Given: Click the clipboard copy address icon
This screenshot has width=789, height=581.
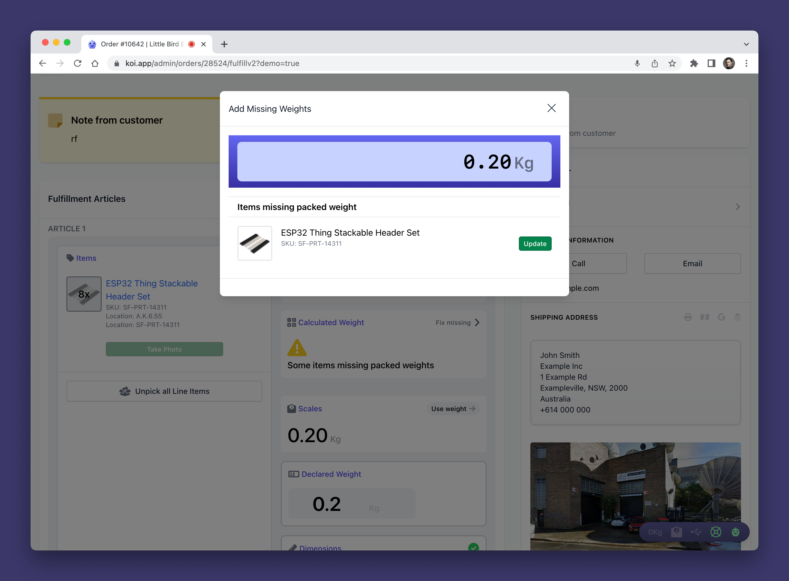Looking at the screenshot, I should tap(737, 317).
